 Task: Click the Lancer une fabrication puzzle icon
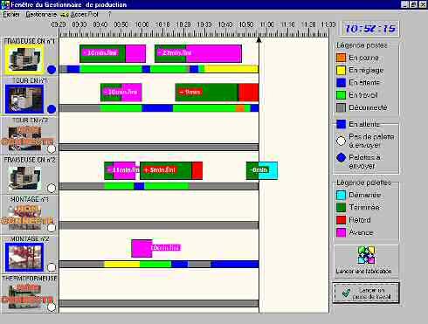pos(366,255)
